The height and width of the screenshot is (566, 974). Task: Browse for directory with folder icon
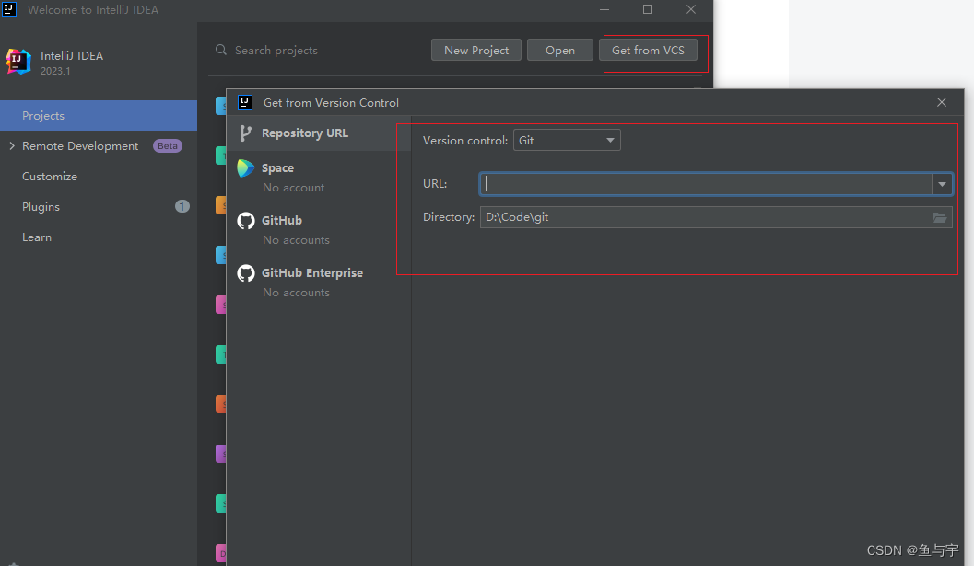pos(940,217)
